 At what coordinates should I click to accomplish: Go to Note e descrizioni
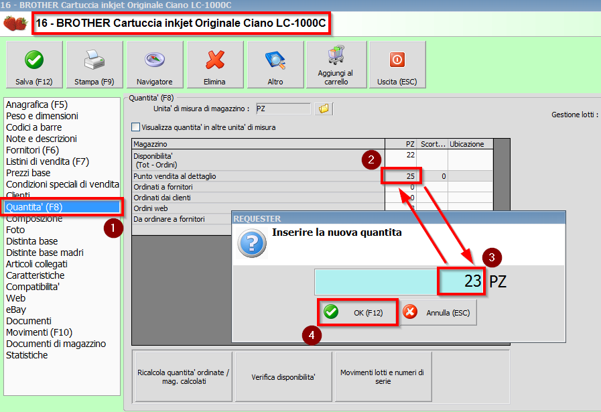(42, 139)
